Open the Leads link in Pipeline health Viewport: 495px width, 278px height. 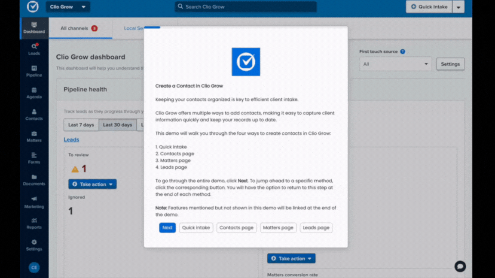pos(71,139)
